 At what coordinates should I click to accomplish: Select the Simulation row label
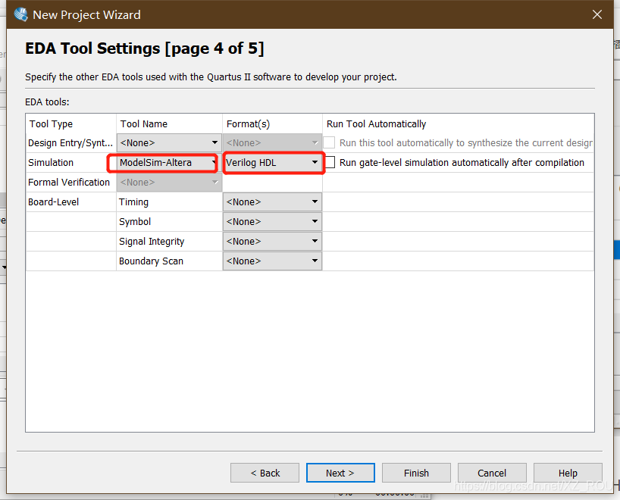coord(51,162)
